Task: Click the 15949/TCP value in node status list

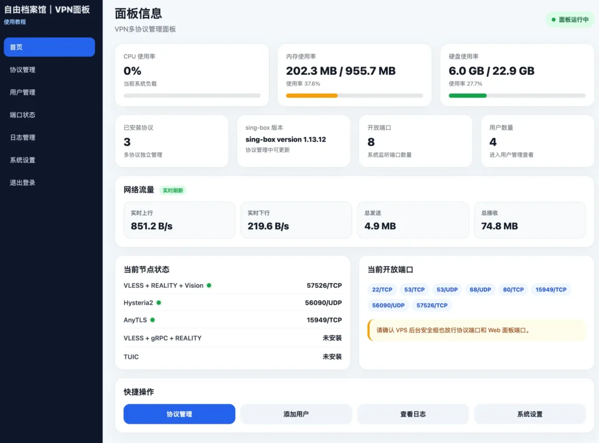Action: click(324, 320)
